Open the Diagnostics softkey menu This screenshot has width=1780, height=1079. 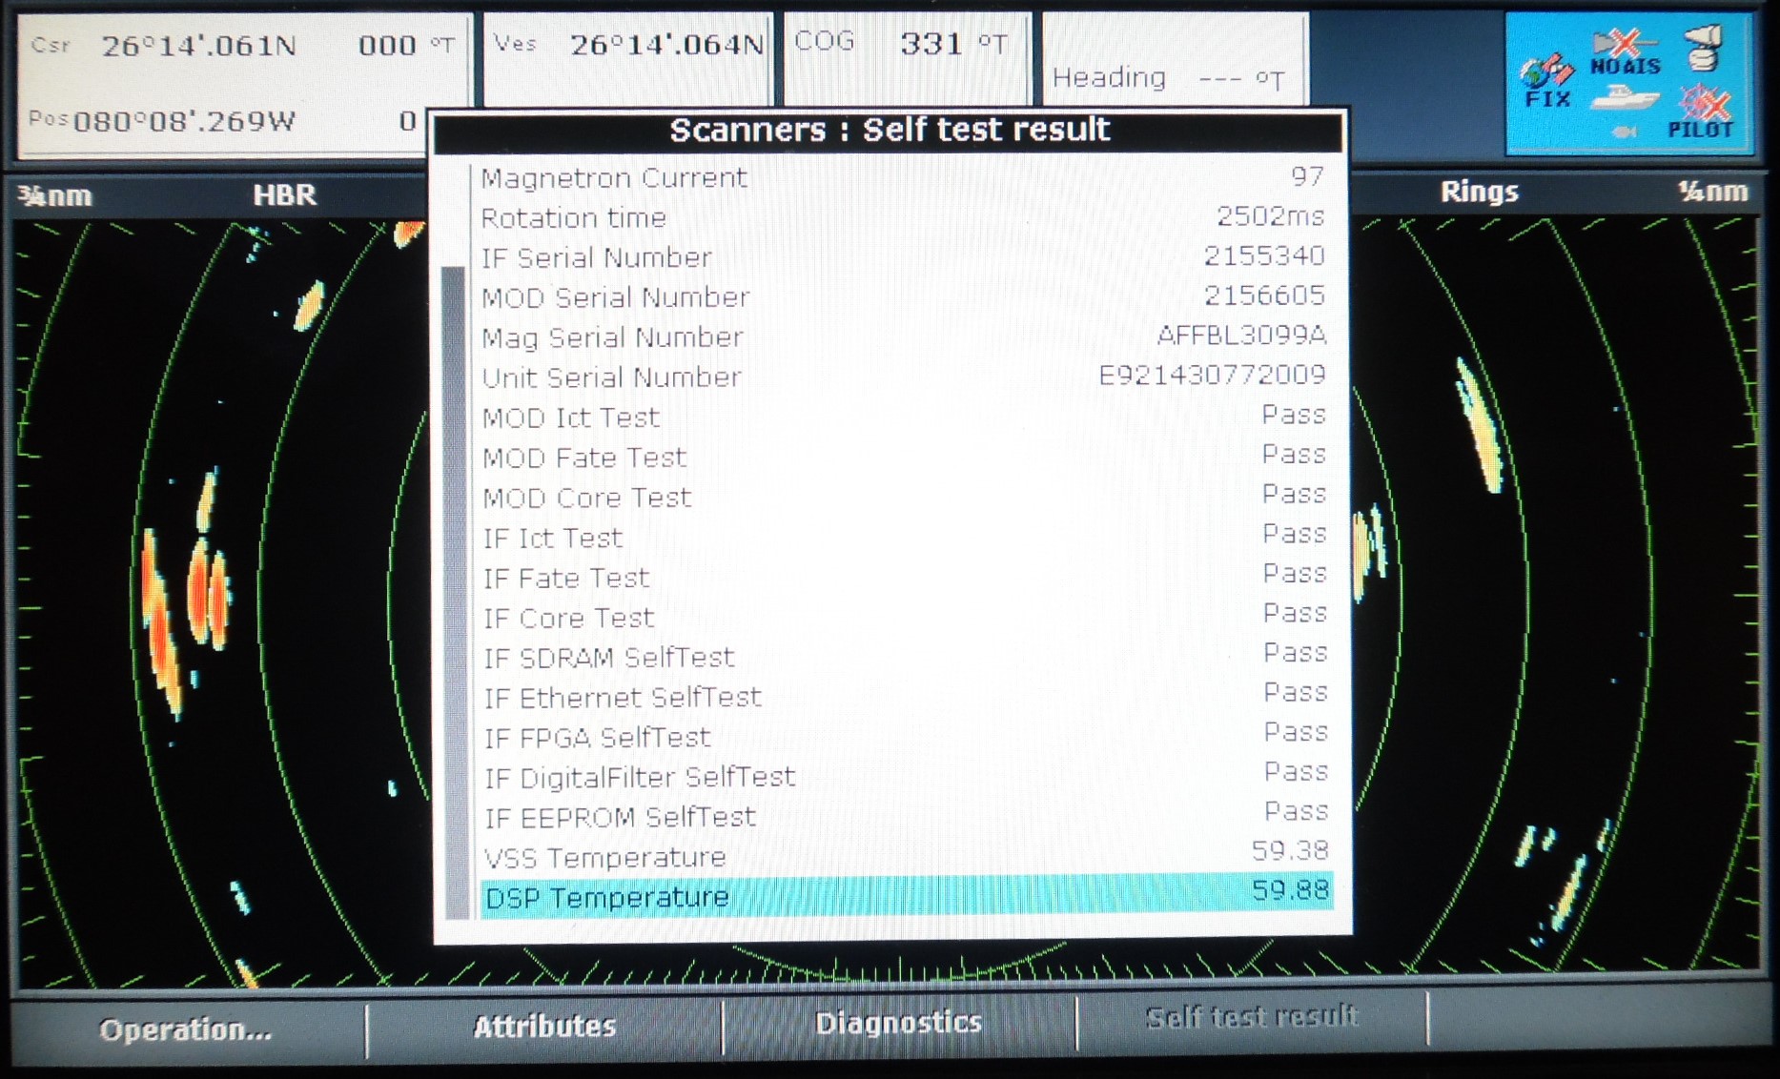[898, 1024]
